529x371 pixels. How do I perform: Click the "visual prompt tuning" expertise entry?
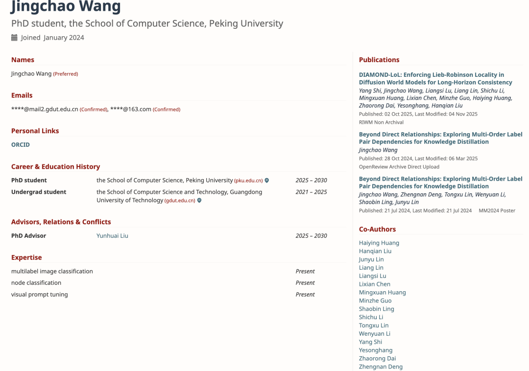click(40, 295)
